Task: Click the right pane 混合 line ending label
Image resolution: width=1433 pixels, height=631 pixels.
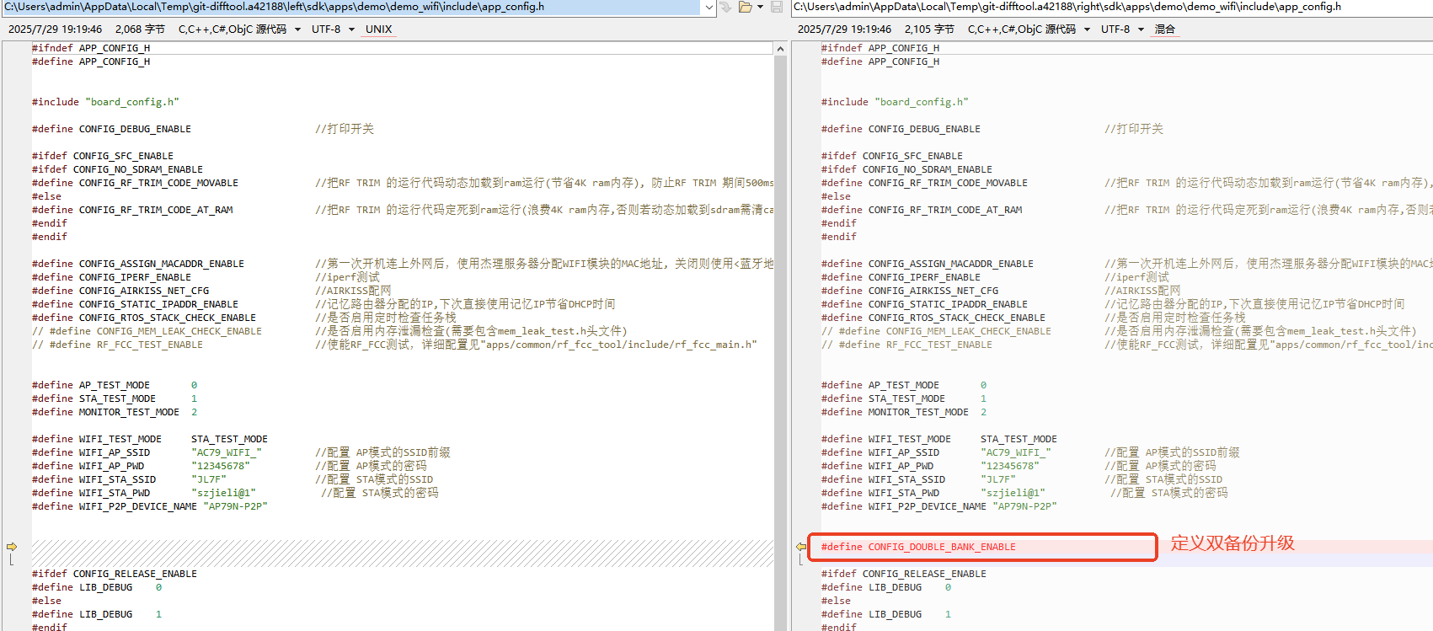Action: click(1165, 29)
